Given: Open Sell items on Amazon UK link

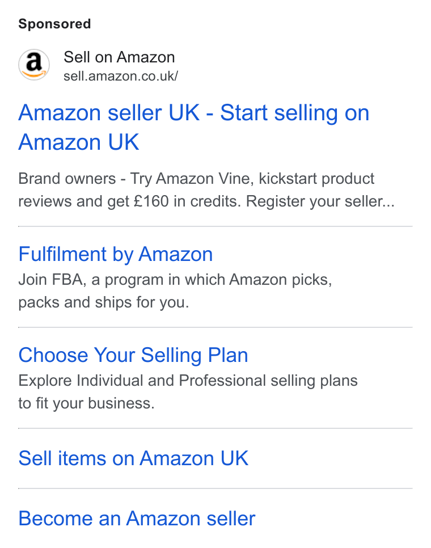Looking at the screenshot, I should 133,458.
